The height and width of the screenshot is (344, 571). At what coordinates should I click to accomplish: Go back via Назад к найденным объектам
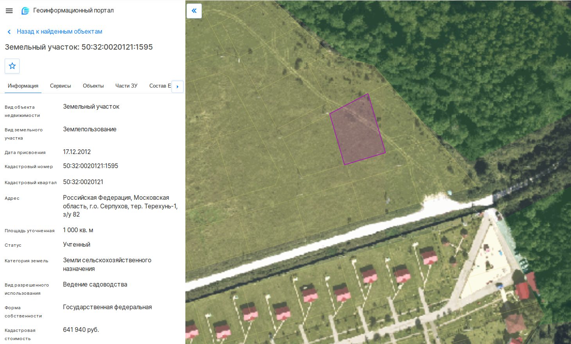click(x=59, y=32)
